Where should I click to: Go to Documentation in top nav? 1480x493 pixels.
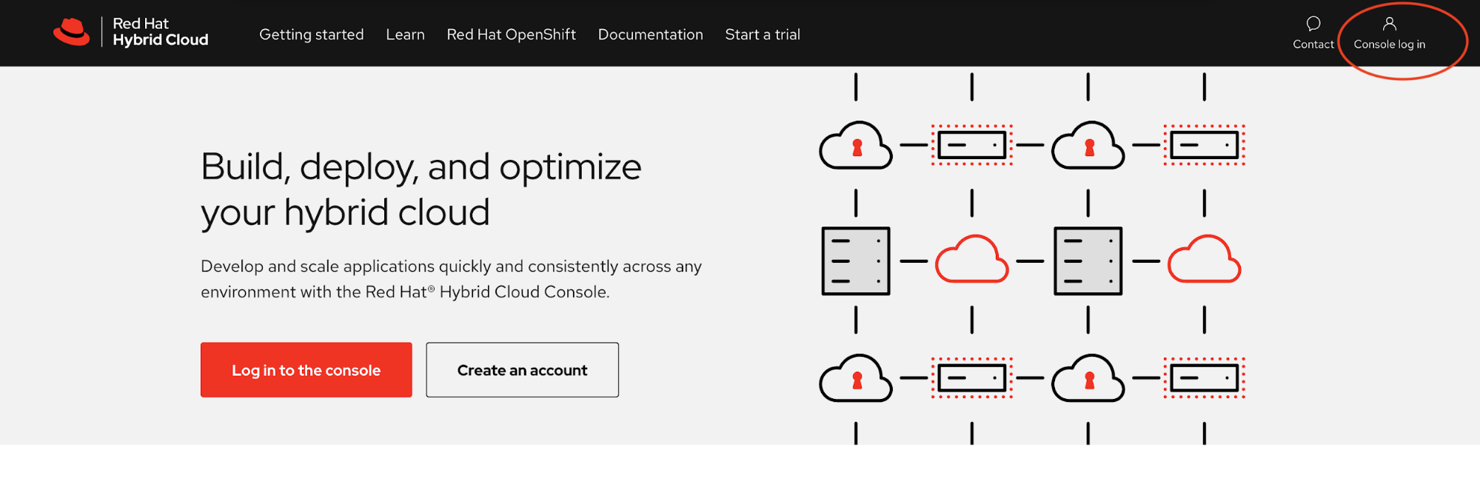click(x=650, y=35)
